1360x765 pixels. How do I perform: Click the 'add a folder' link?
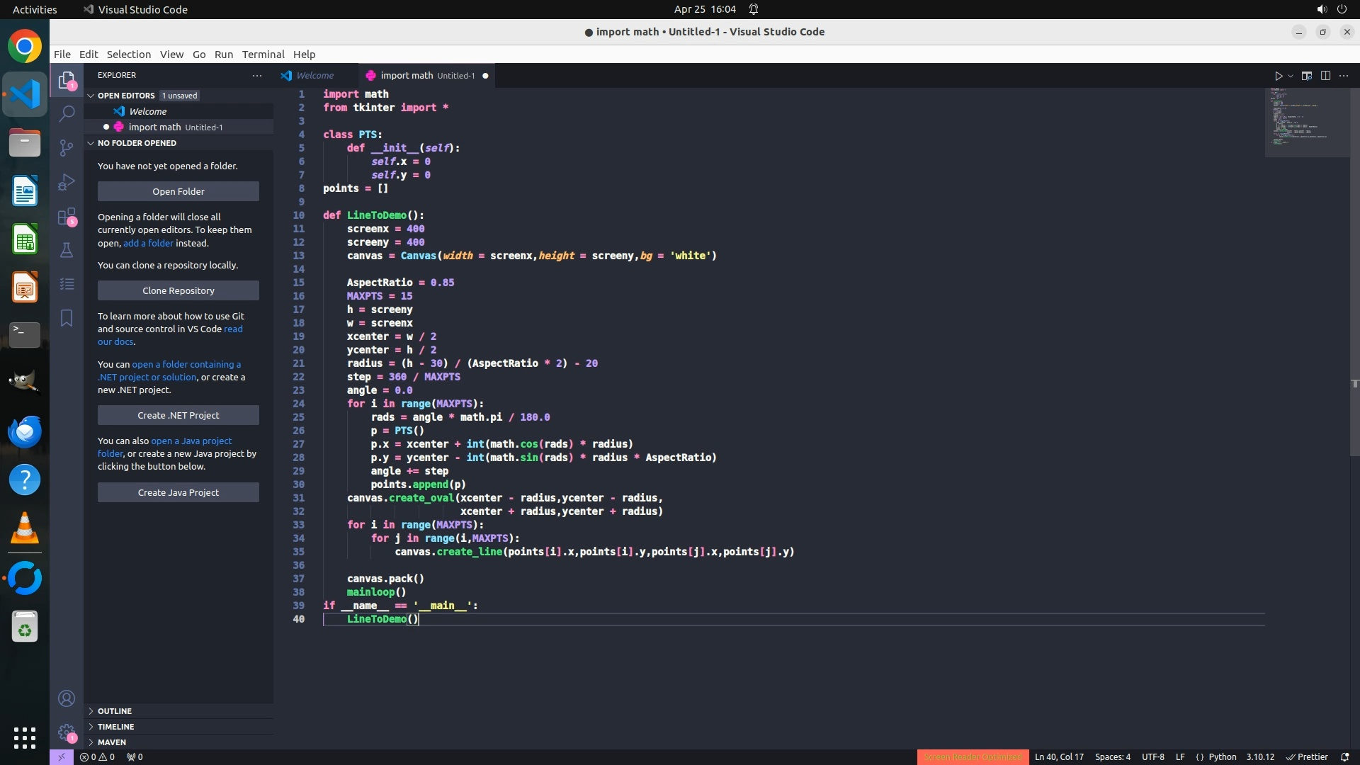click(x=148, y=243)
